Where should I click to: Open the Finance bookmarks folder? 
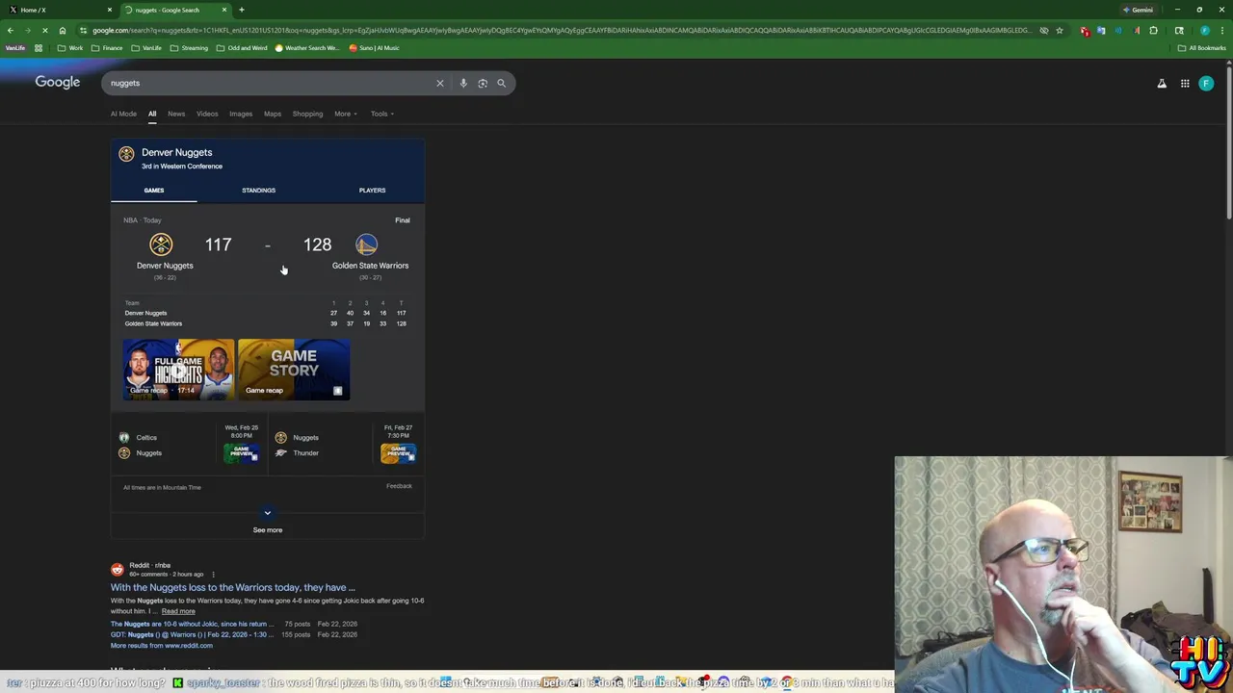(x=107, y=48)
